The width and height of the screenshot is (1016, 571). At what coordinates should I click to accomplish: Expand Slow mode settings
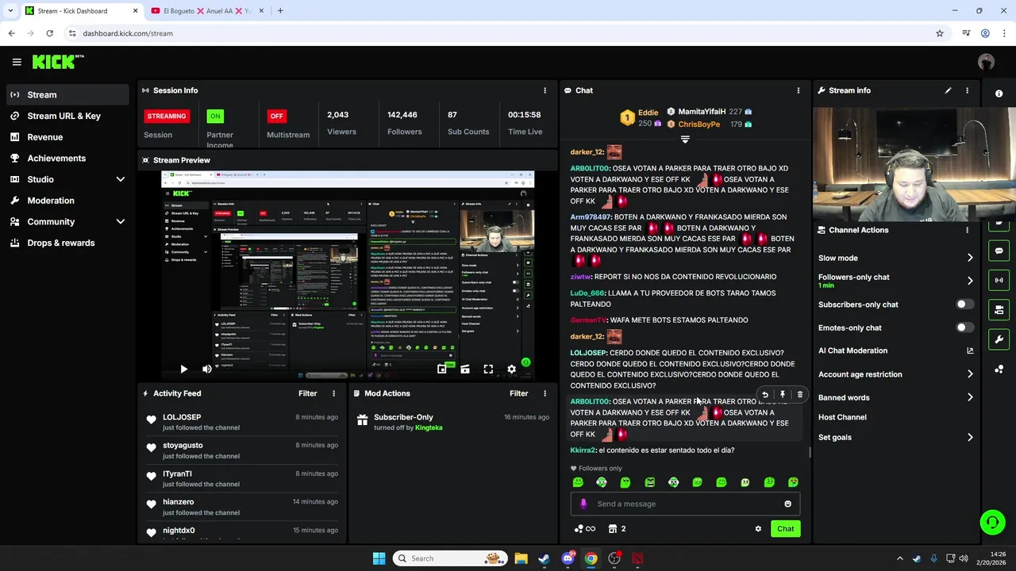(x=970, y=258)
